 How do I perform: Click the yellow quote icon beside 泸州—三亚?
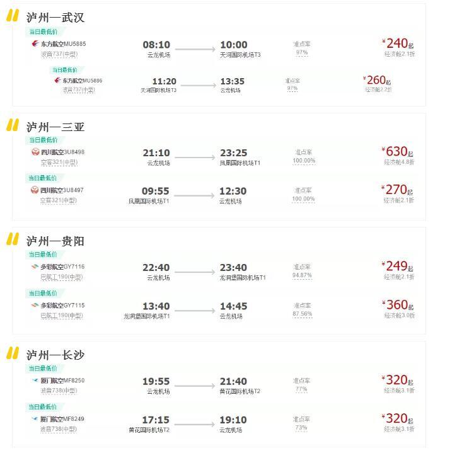(13, 125)
